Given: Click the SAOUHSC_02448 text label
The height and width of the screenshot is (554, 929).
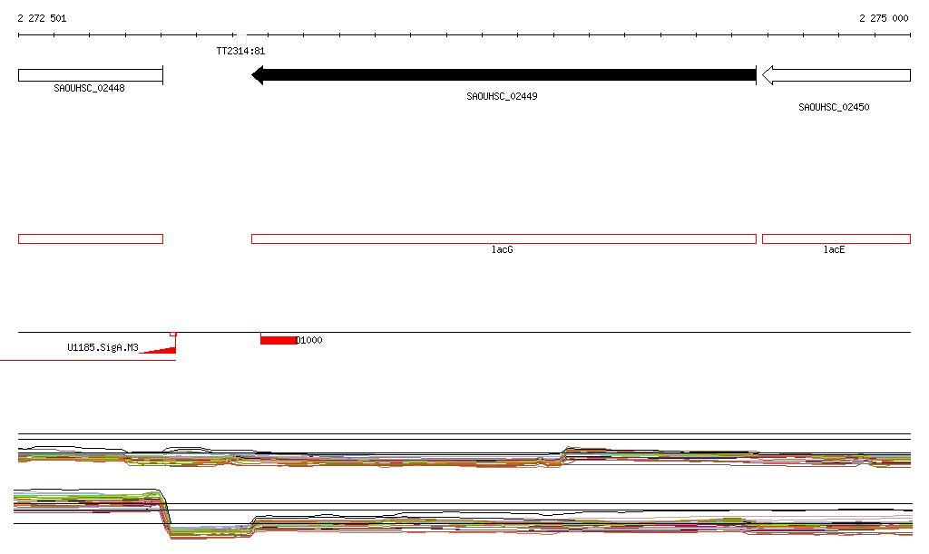Looking at the screenshot, I should click(x=89, y=88).
